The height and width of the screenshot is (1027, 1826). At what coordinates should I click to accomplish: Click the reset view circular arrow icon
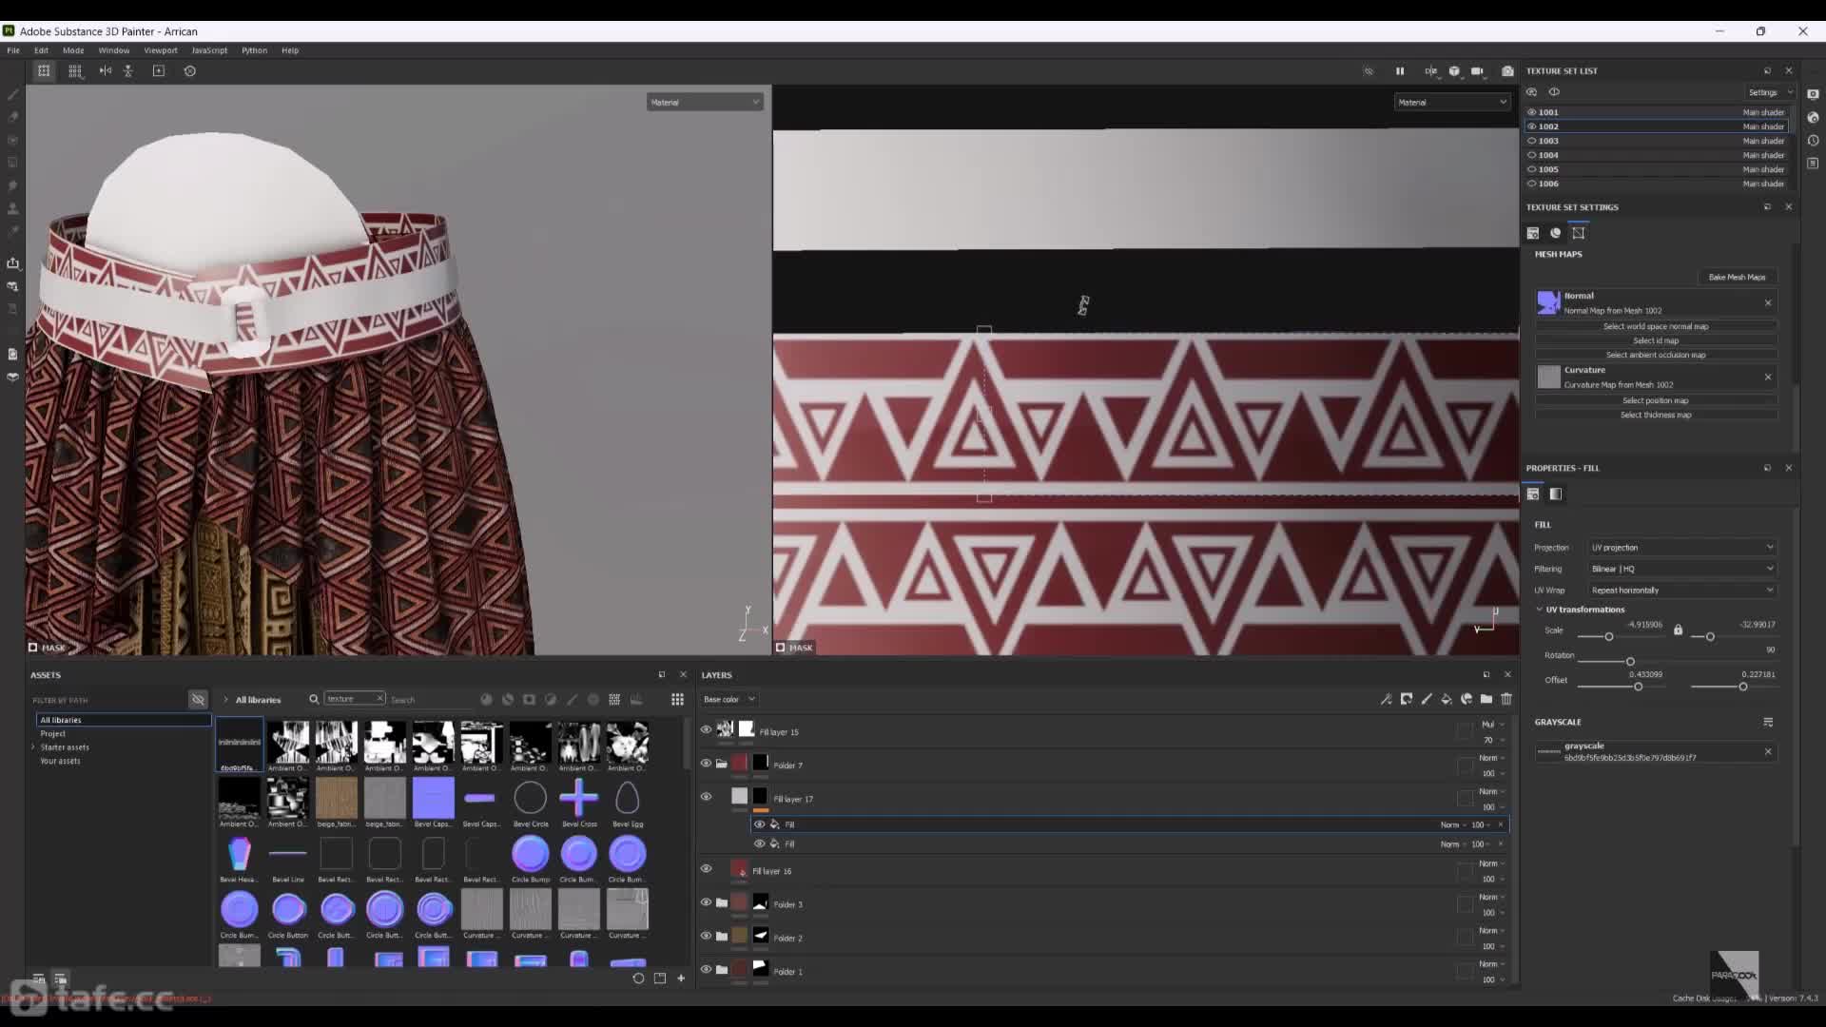coord(190,70)
